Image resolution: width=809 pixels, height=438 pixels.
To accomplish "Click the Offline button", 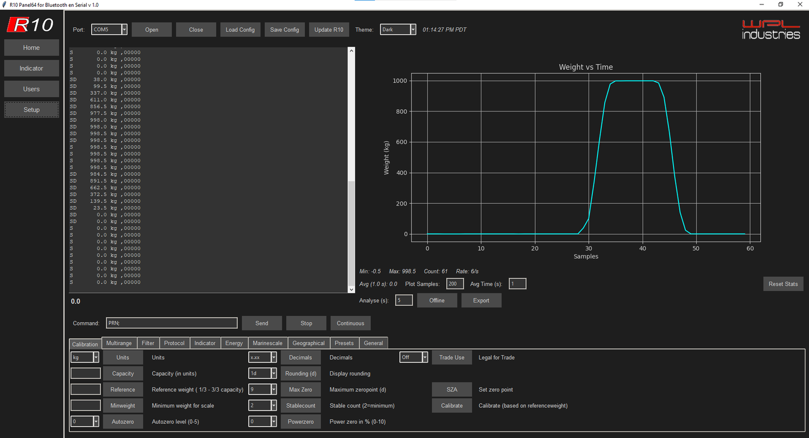I will click(x=437, y=300).
